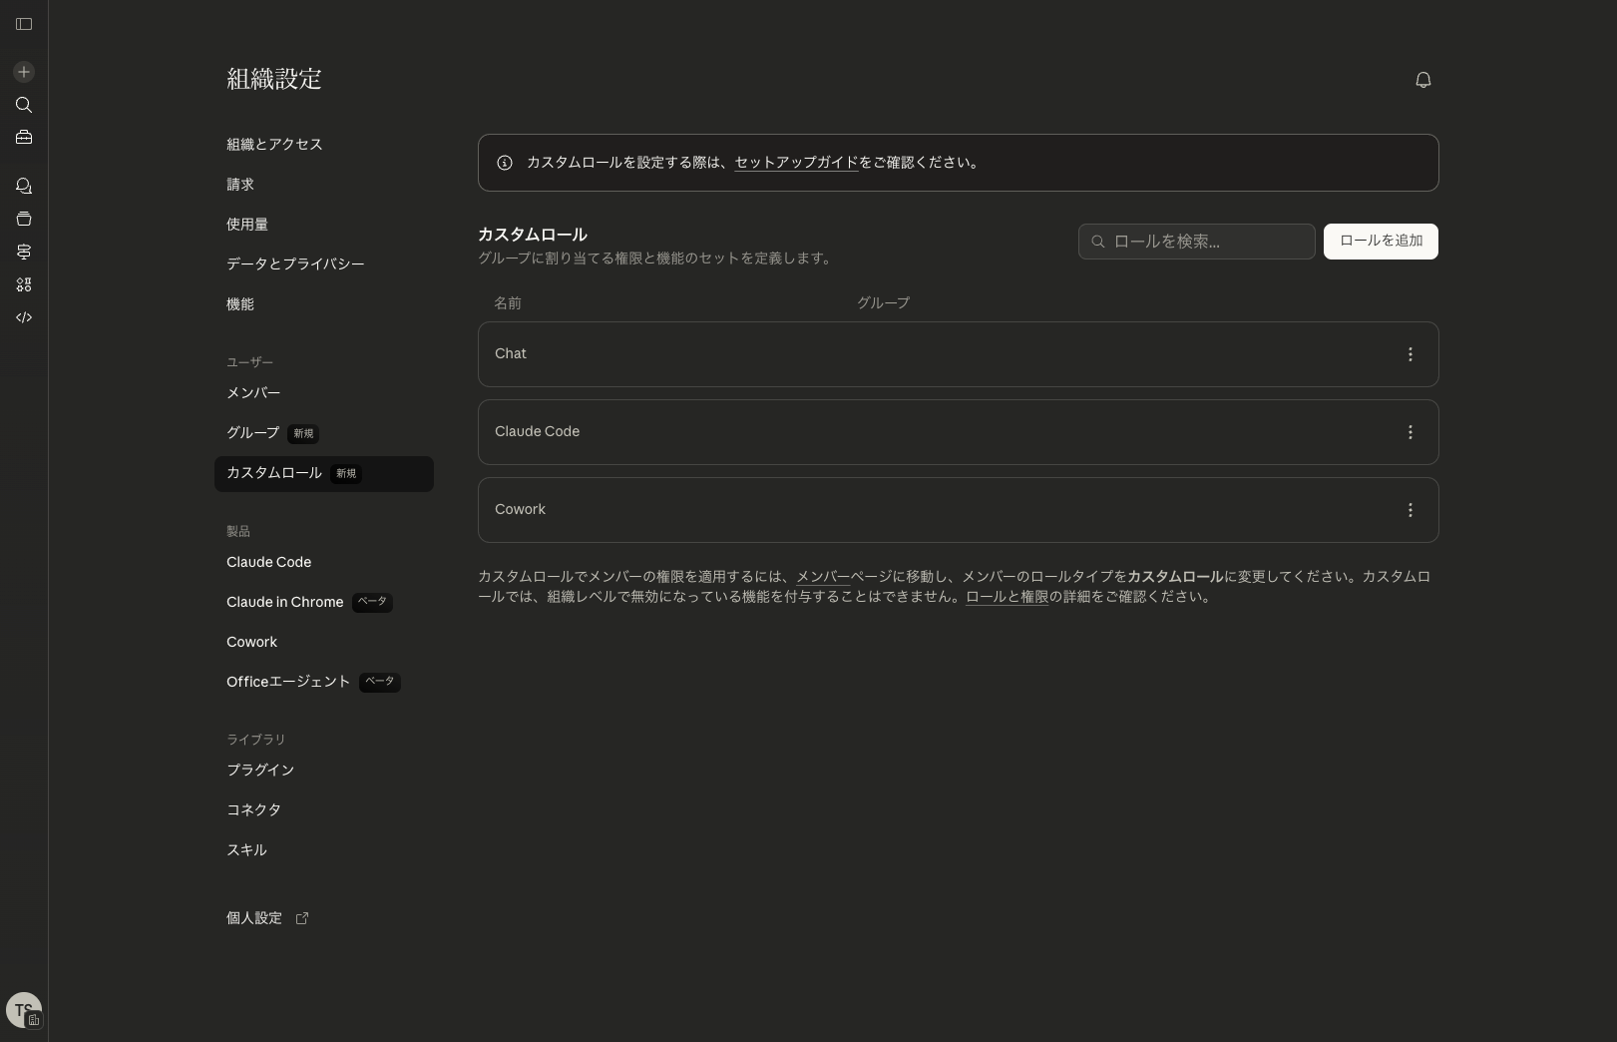
Task: Open the options menu for the Chat role
Action: 1411,354
